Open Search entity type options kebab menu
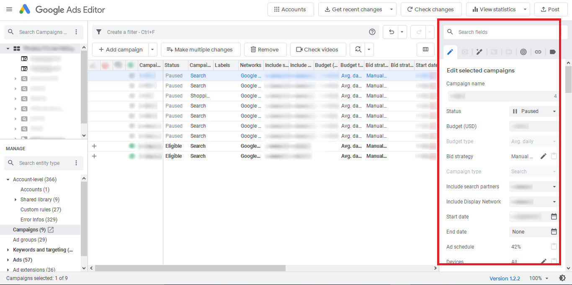 click(76, 163)
